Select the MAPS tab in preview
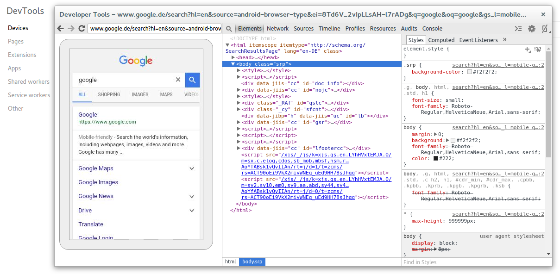The image size is (560, 280). point(166,94)
